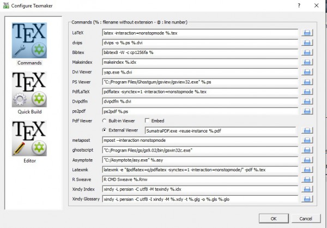Click the browse folder icon for LaTeX command
Image resolution: width=327 pixels, height=228 pixels.
[307, 33]
